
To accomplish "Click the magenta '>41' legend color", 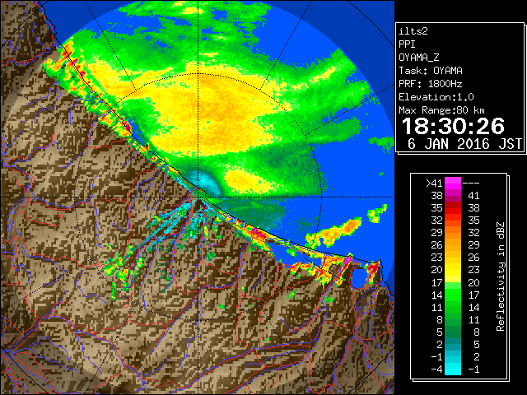I will (x=453, y=183).
